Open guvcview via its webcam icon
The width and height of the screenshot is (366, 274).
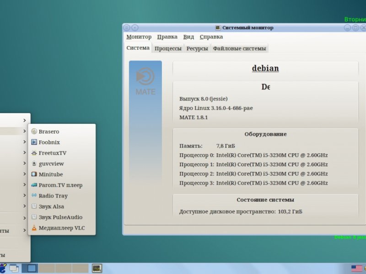tap(34, 163)
